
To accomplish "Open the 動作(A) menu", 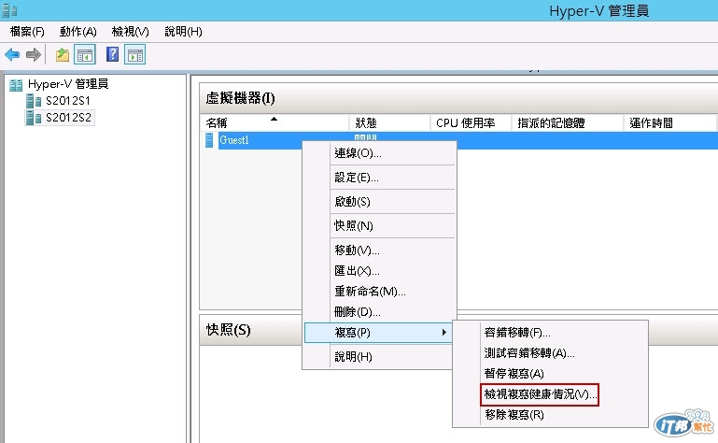I will [x=77, y=32].
